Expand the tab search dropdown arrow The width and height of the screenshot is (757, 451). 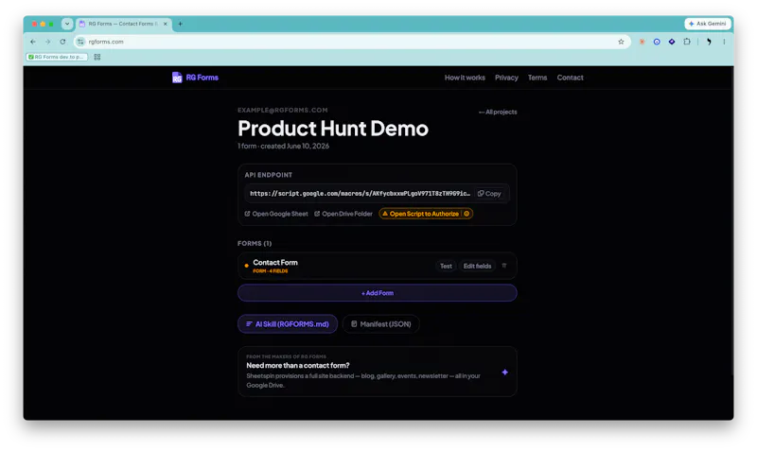[x=66, y=24]
